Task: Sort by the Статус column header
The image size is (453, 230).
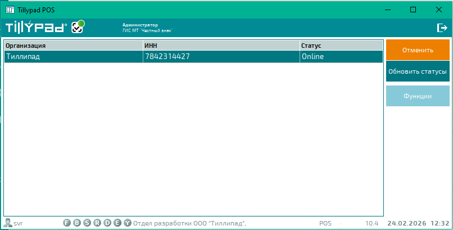Action: [x=341, y=46]
